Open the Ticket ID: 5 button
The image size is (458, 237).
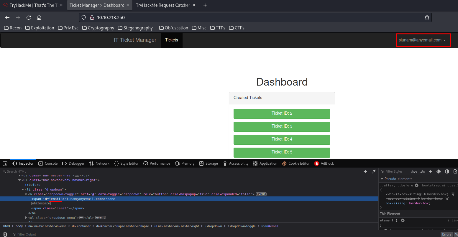click(282, 153)
